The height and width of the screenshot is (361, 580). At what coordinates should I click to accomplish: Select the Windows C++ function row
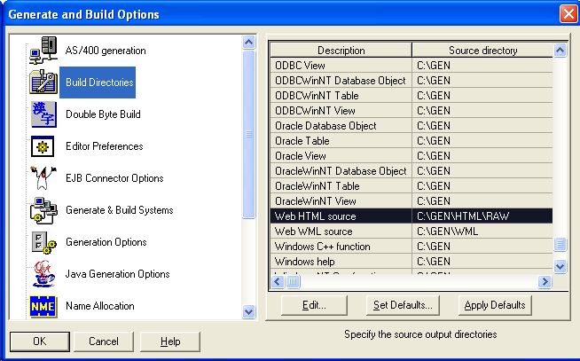click(x=411, y=247)
